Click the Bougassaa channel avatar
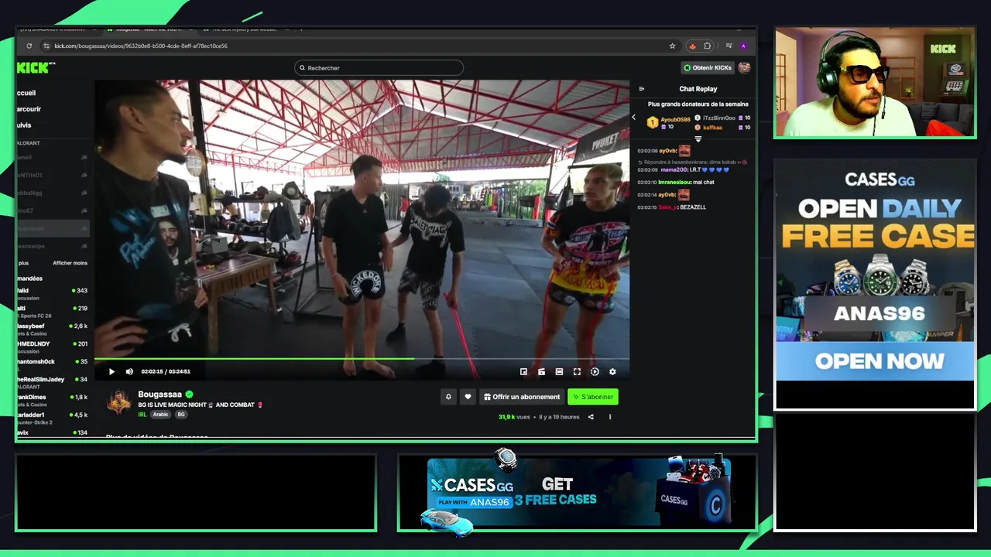Image resolution: width=991 pixels, height=557 pixels. click(x=119, y=402)
